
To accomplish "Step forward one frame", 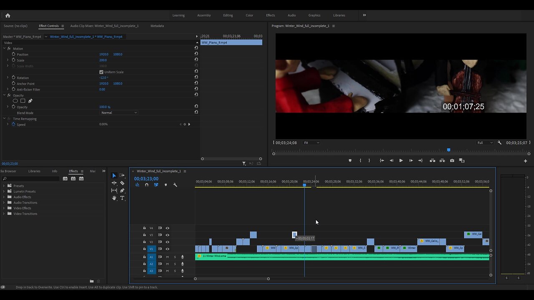I will pyautogui.click(x=411, y=160).
